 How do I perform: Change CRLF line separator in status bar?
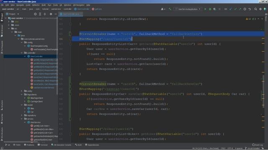223,148
